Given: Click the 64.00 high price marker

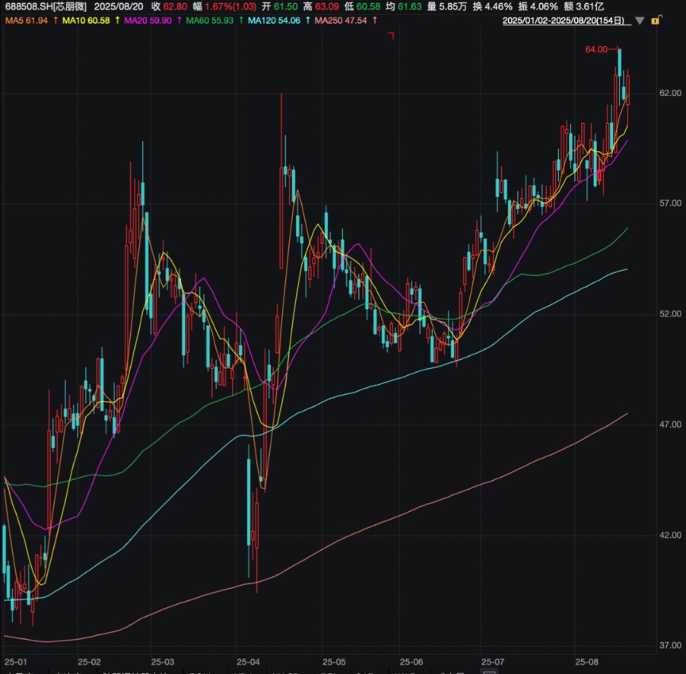Looking at the screenshot, I should tap(597, 49).
